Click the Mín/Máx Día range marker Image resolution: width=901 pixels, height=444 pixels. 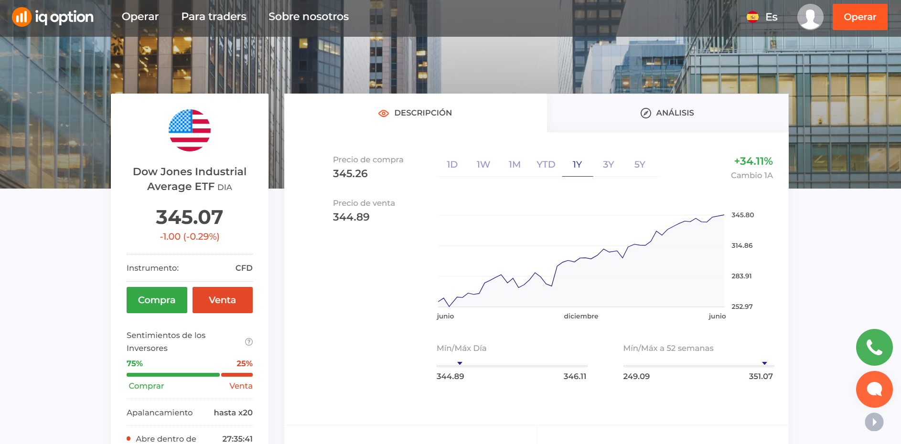(460, 363)
